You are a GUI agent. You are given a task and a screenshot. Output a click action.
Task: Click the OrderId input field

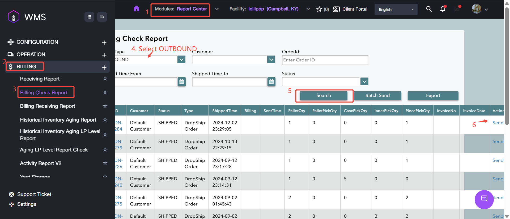(325, 60)
